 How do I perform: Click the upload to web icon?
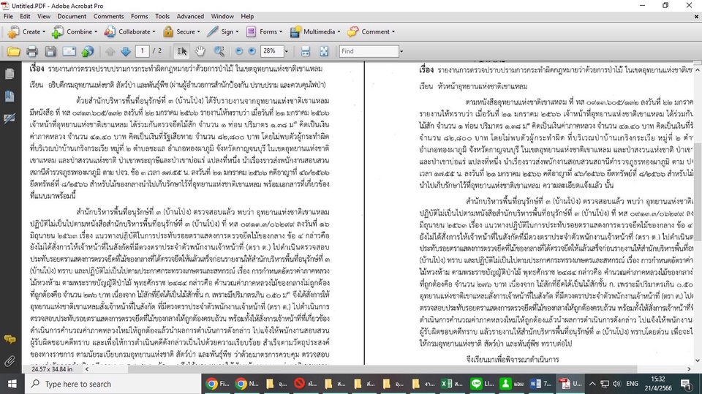click(87, 51)
